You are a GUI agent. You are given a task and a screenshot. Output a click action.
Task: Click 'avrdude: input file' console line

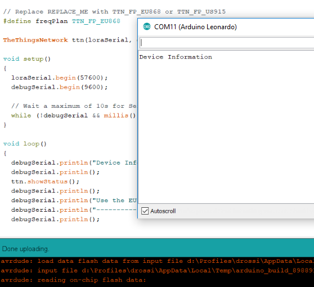(157, 270)
